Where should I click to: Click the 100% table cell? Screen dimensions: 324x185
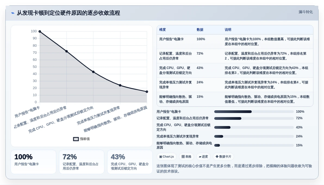tap(201, 39)
